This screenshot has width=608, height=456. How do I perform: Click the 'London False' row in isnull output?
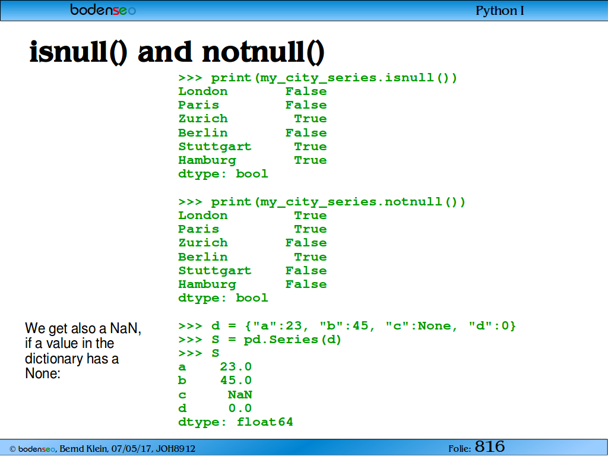pyautogui.click(x=252, y=91)
